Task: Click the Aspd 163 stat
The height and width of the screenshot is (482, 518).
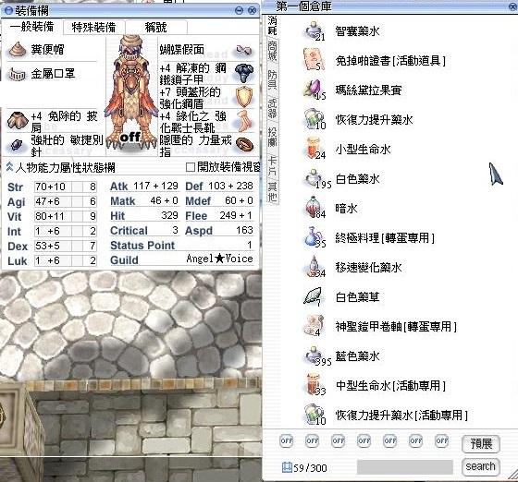Action: click(219, 231)
